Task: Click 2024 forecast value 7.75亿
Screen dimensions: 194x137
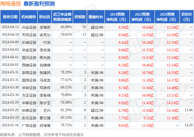Action: pyautogui.click(x=124, y=118)
